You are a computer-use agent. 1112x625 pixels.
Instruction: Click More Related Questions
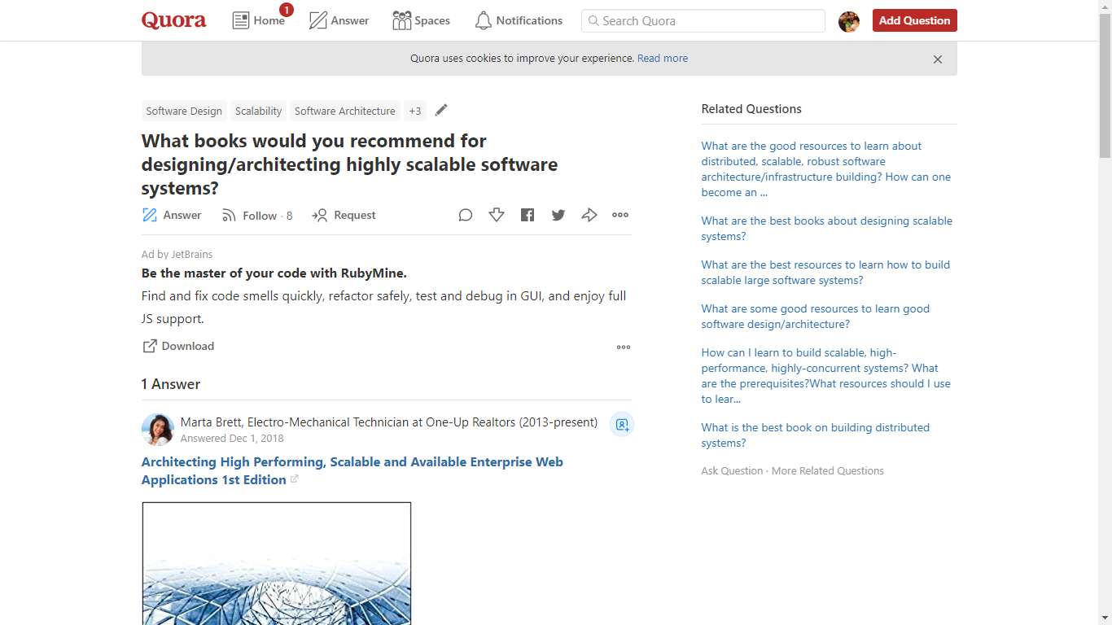tap(827, 470)
